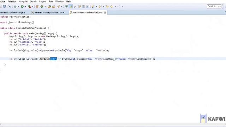Click the Back navigation arrow
The image size is (226, 127).
coord(112,6)
